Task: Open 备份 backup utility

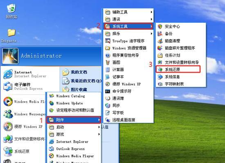Action: click(181, 33)
